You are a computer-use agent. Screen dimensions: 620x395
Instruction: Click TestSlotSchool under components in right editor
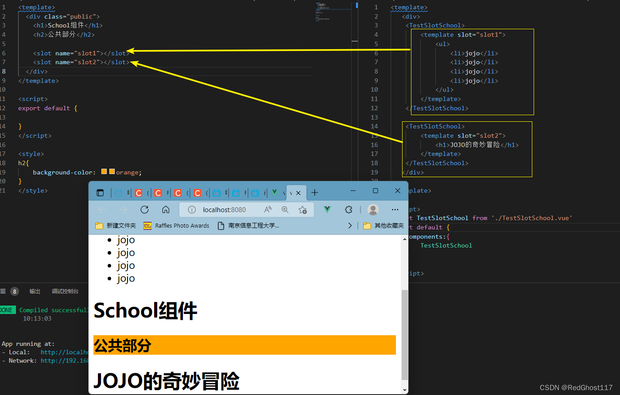pyautogui.click(x=446, y=246)
